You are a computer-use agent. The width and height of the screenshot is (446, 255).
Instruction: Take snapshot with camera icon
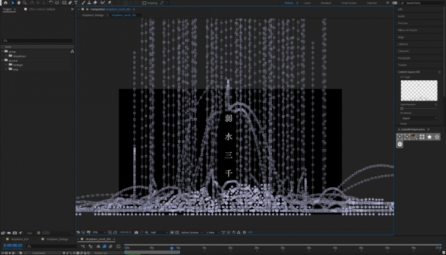(136, 232)
